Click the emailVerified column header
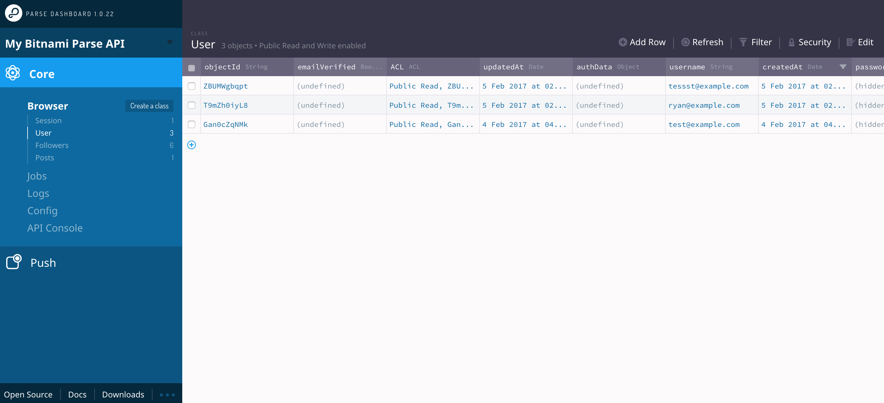This screenshot has height=403, width=884. point(340,67)
